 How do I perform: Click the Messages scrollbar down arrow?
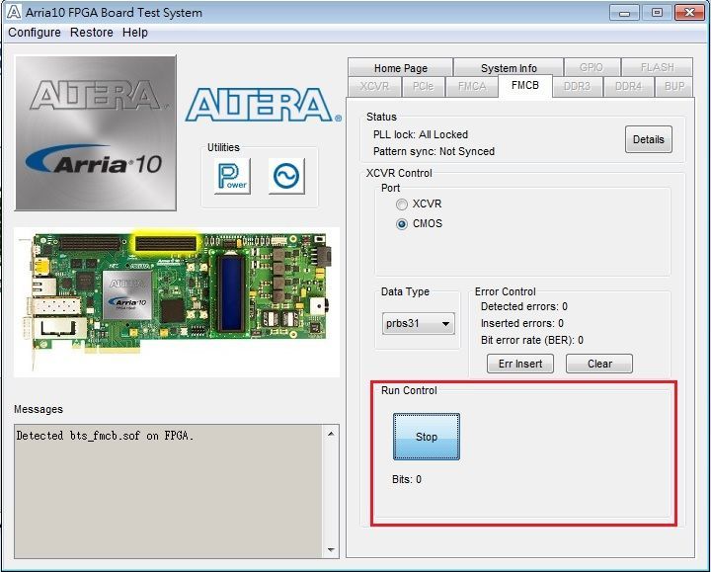pos(331,550)
